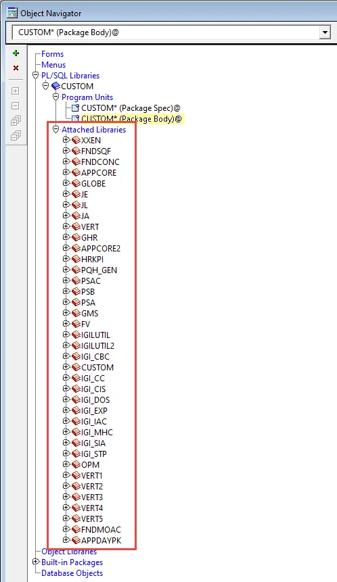Click the Collapse All toolbar icon
Image resolution: width=337 pixels, height=582 pixels.
point(16,136)
